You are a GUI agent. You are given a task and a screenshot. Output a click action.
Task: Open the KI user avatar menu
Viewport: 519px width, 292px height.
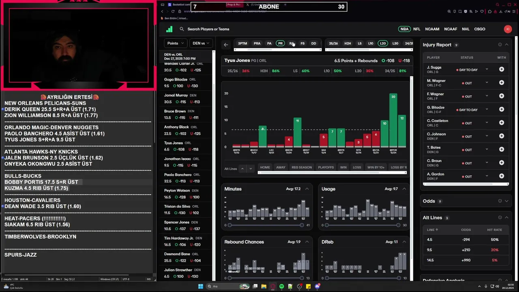tap(508, 29)
